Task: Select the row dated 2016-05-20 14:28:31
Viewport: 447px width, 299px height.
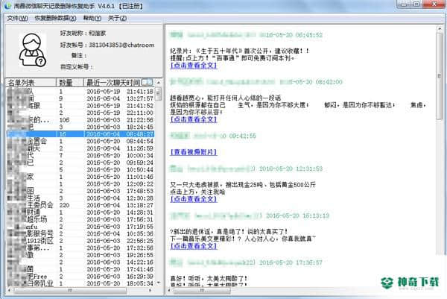Action: tap(80, 213)
